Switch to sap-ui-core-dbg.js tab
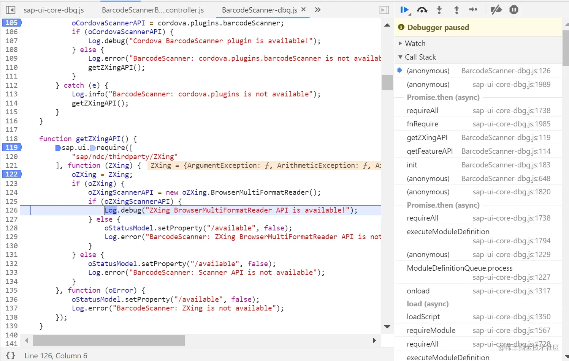The image size is (569, 361). (54, 10)
